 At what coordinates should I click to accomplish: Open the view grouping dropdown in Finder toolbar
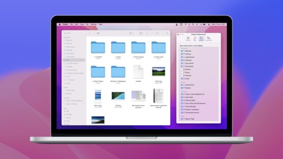click(x=141, y=34)
